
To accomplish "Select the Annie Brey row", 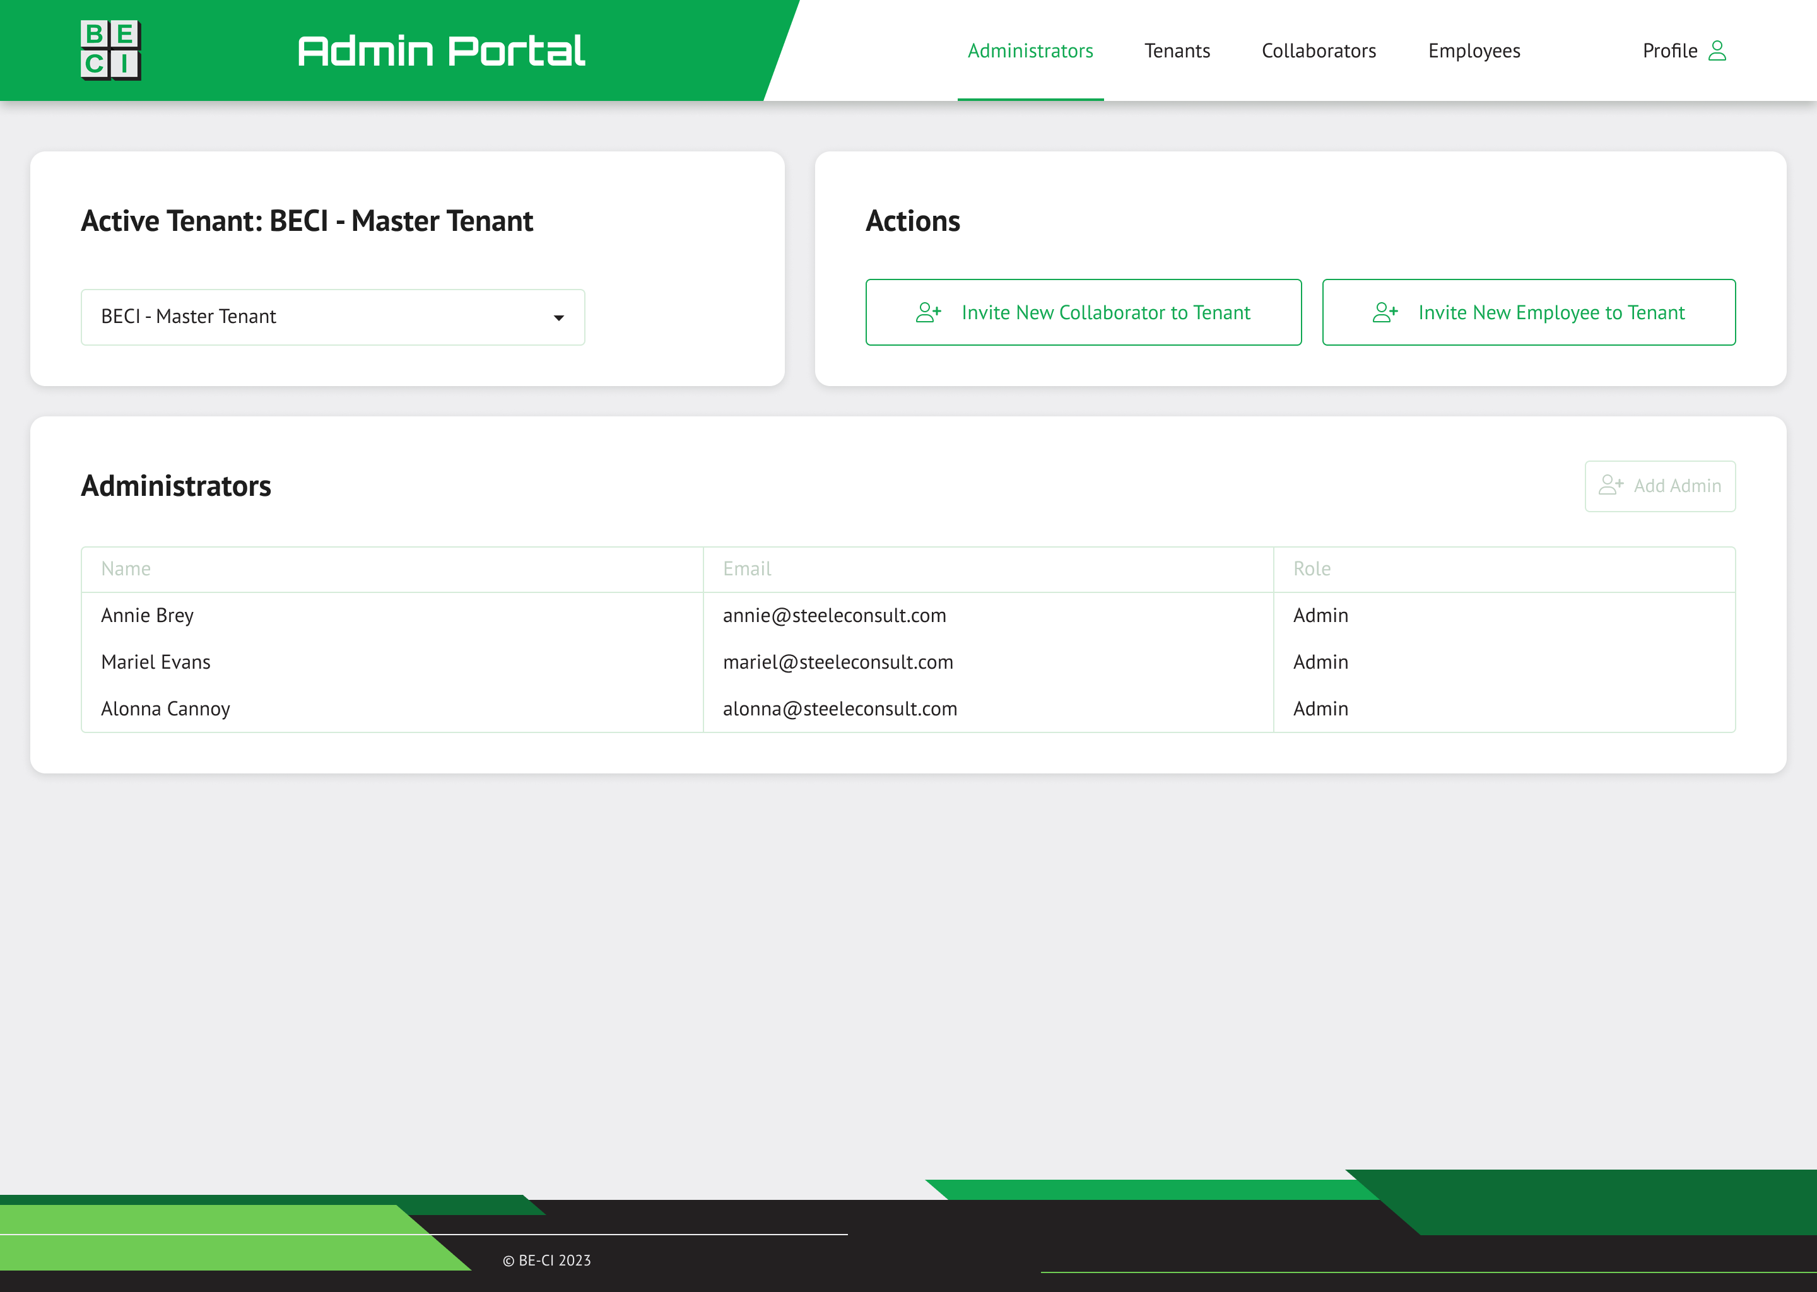I will (148, 615).
